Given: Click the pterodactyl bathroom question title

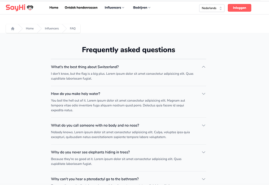Looking at the screenshot, I should point(95,179).
